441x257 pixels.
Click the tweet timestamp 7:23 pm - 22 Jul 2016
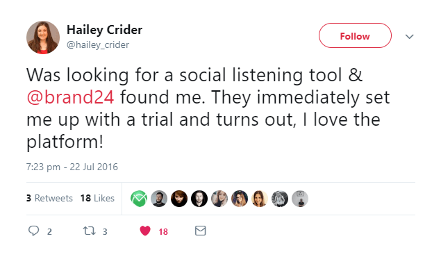(x=72, y=167)
